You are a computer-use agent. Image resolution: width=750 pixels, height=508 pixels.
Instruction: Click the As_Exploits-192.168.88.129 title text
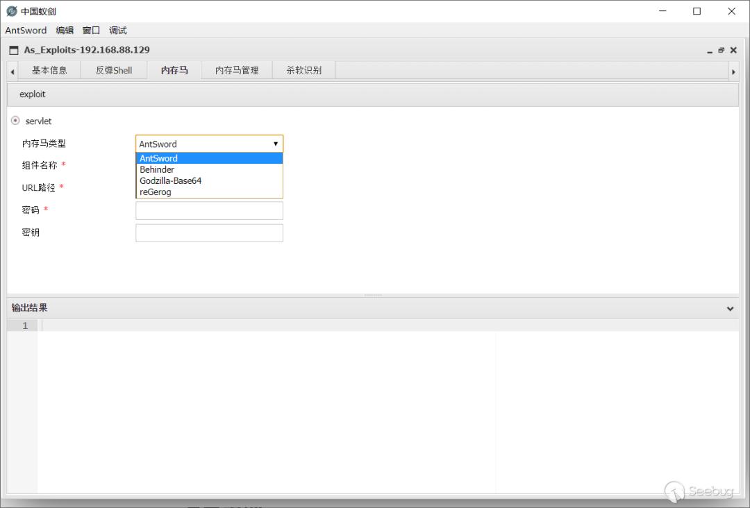click(x=87, y=50)
